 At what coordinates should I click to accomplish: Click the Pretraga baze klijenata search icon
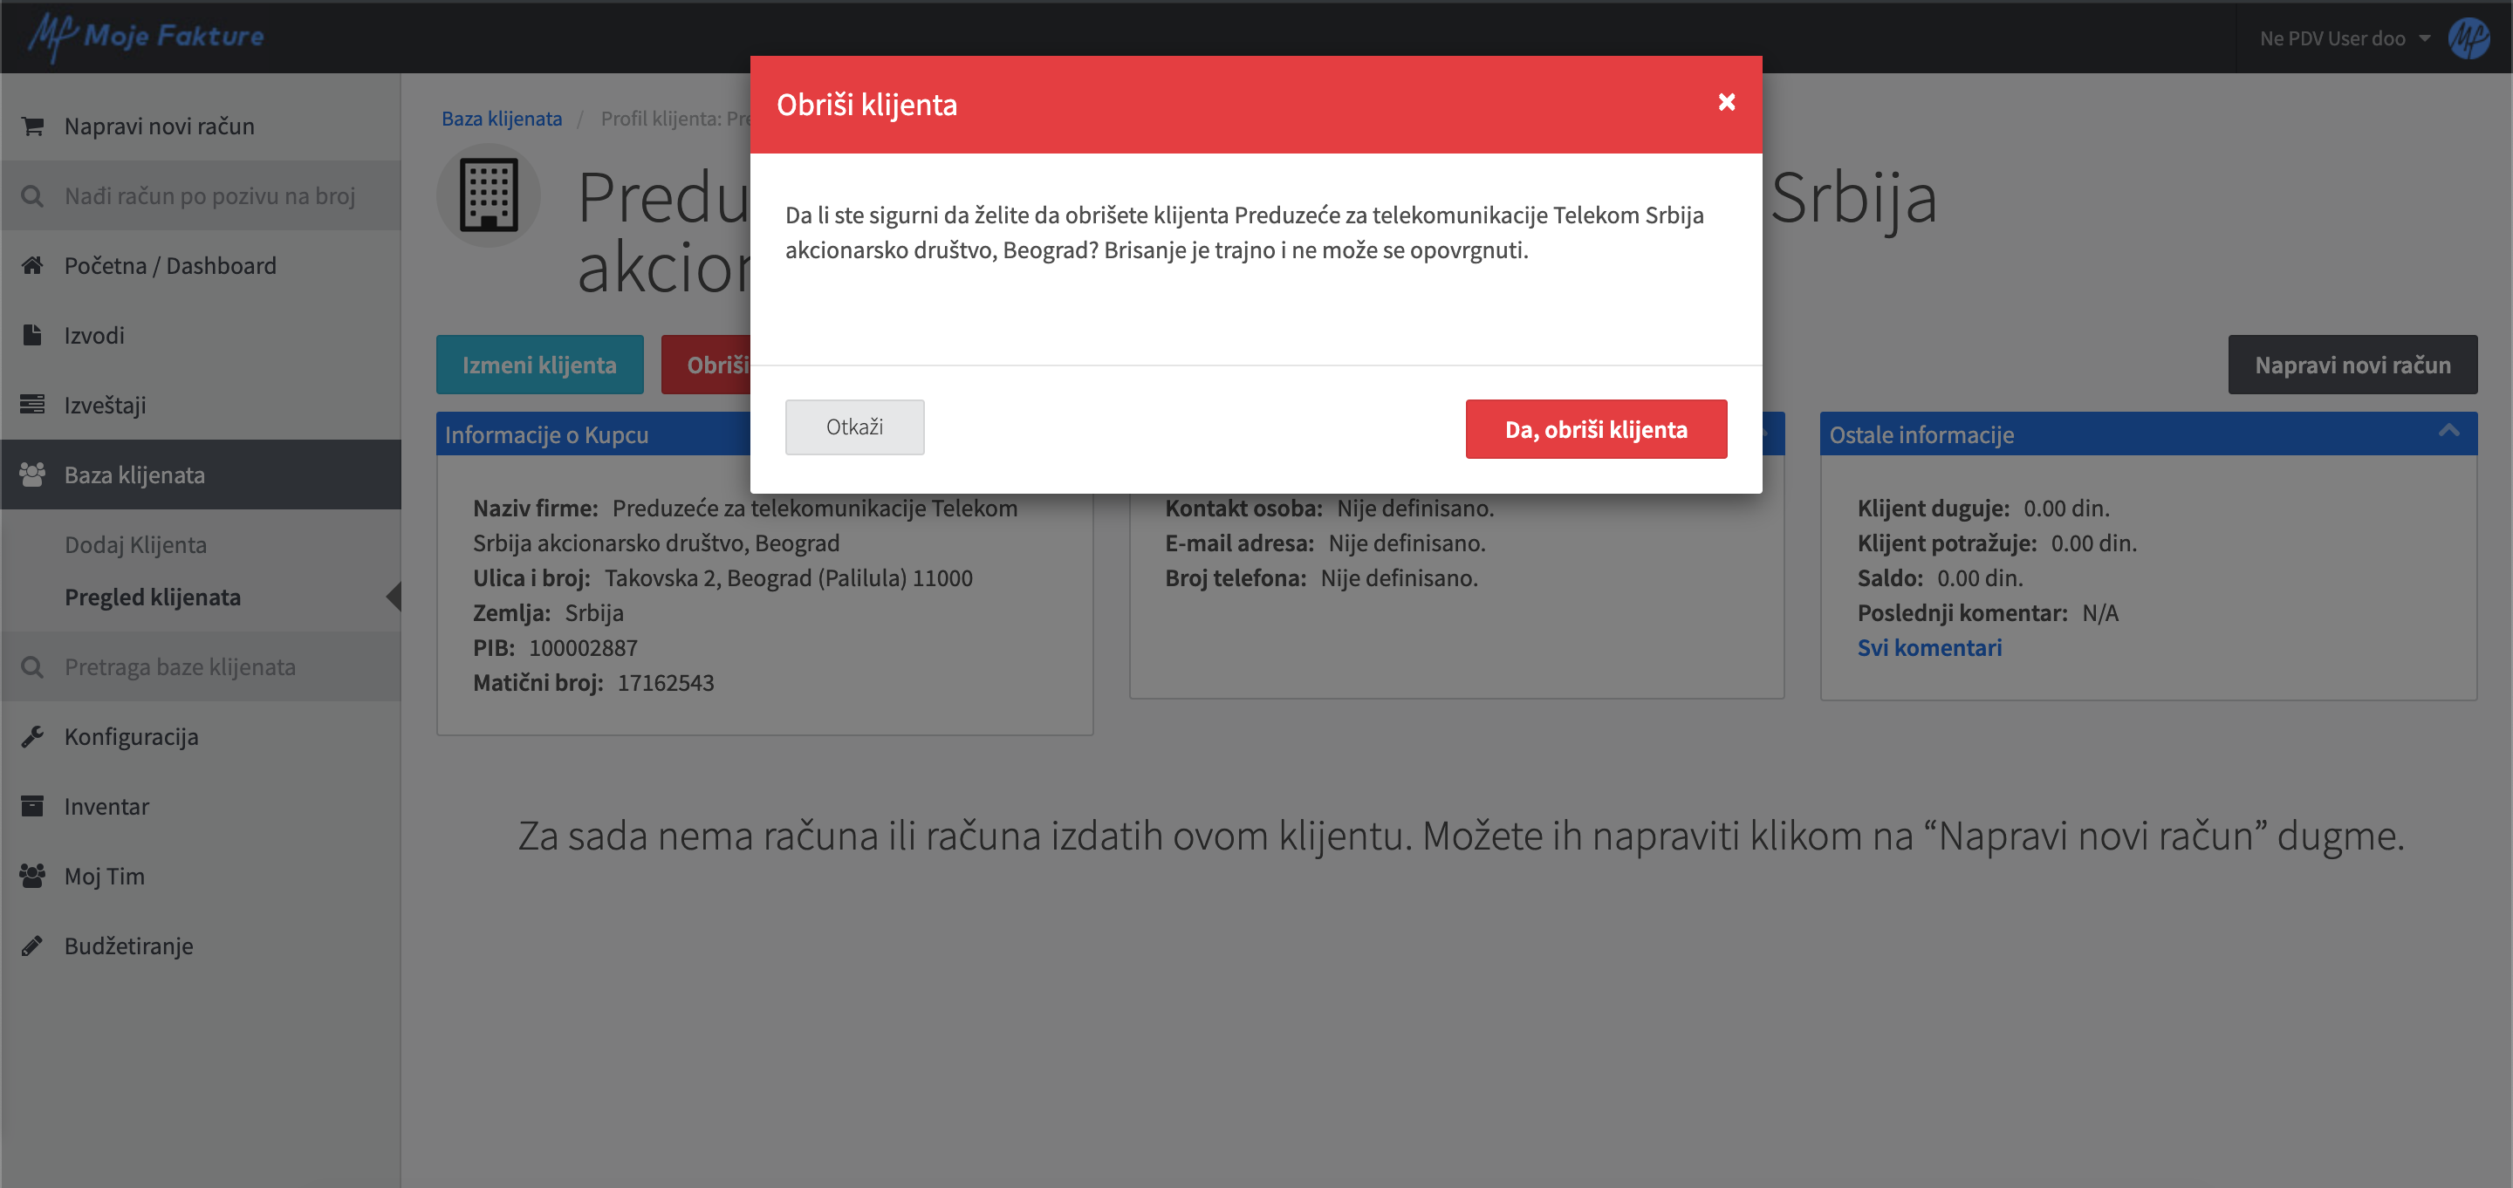click(32, 667)
